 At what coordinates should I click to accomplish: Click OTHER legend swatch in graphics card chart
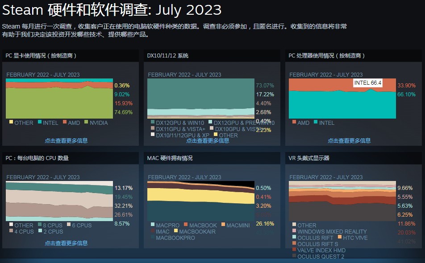(x=11, y=122)
